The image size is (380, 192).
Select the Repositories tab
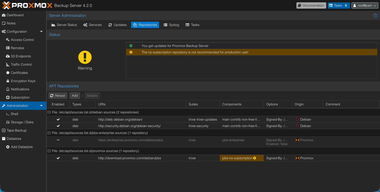click(x=145, y=25)
